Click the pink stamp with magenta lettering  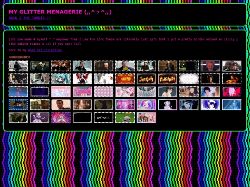point(82,92)
